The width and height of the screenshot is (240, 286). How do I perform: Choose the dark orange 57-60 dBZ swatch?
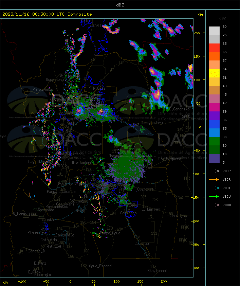click(x=214, y=56)
